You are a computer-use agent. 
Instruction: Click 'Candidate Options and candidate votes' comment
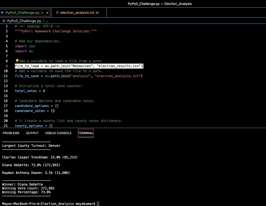pyautogui.click(x=55, y=101)
